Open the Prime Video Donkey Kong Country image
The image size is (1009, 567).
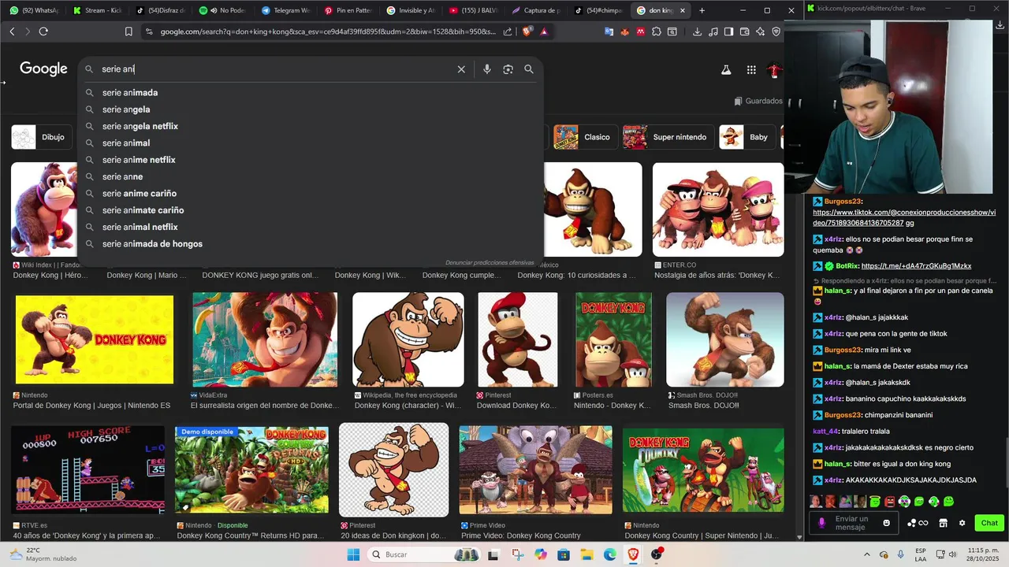(536, 470)
